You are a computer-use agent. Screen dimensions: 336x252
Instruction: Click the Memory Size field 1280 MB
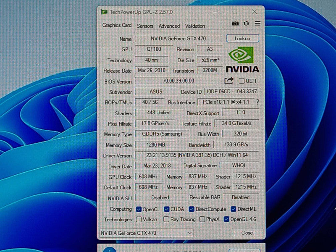(x=155, y=145)
